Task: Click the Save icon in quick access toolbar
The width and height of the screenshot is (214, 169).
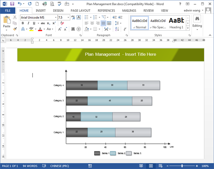Action: pyautogui.click(x=12, y=4)
